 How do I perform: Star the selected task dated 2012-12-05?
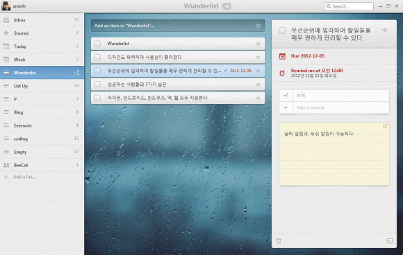258,71
